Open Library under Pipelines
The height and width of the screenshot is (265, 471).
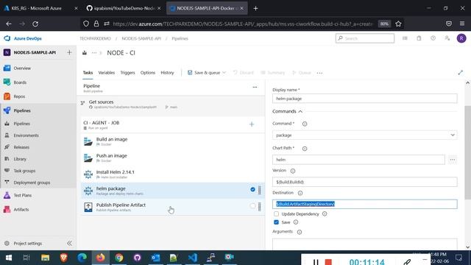pyautogui.click(x=20, y=159)
